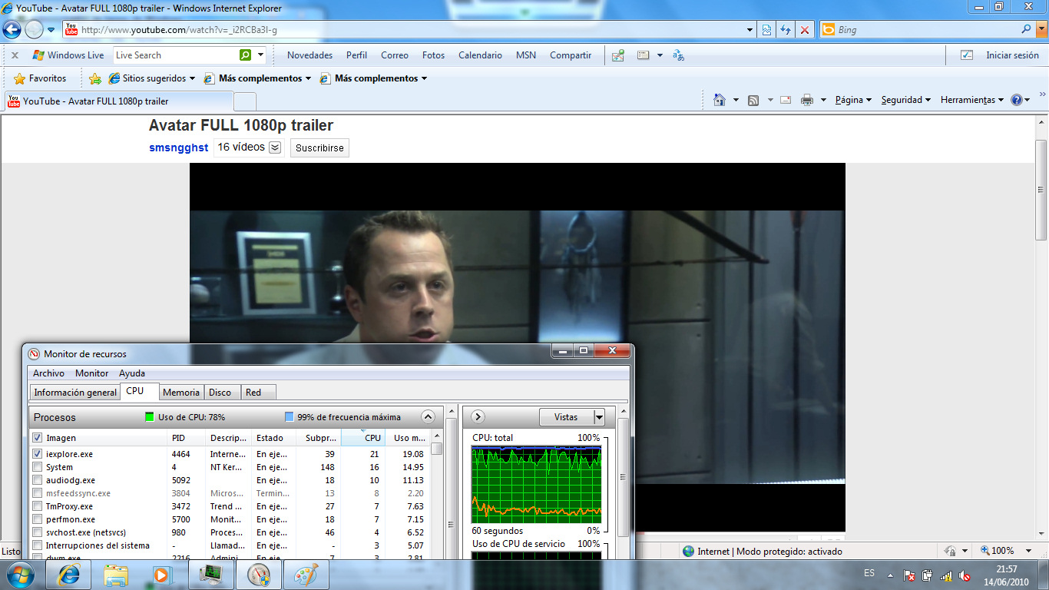The image size is (1049, 590).
Task: Toggle the Imagen select-all header checkbox
Action: point(37,438)
